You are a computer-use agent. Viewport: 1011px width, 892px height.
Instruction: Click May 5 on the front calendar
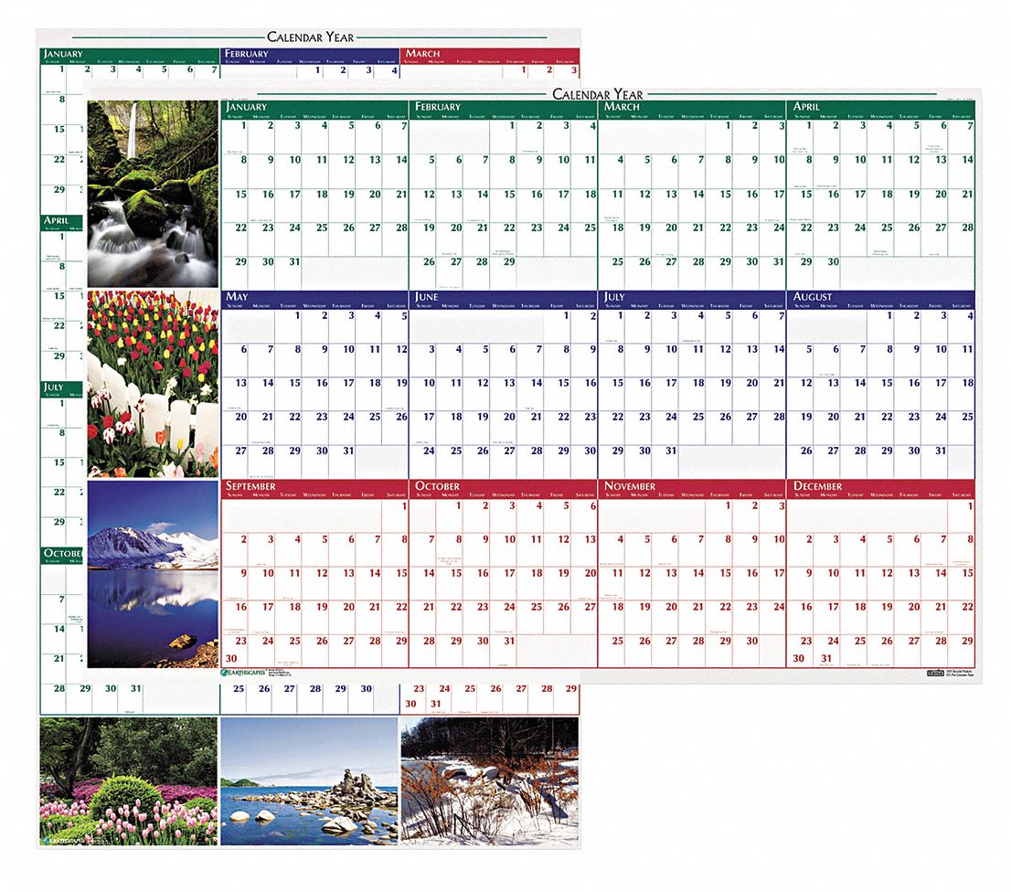[x=396, y=325]
